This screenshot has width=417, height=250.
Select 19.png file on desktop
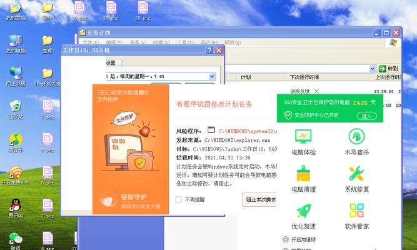111,11
